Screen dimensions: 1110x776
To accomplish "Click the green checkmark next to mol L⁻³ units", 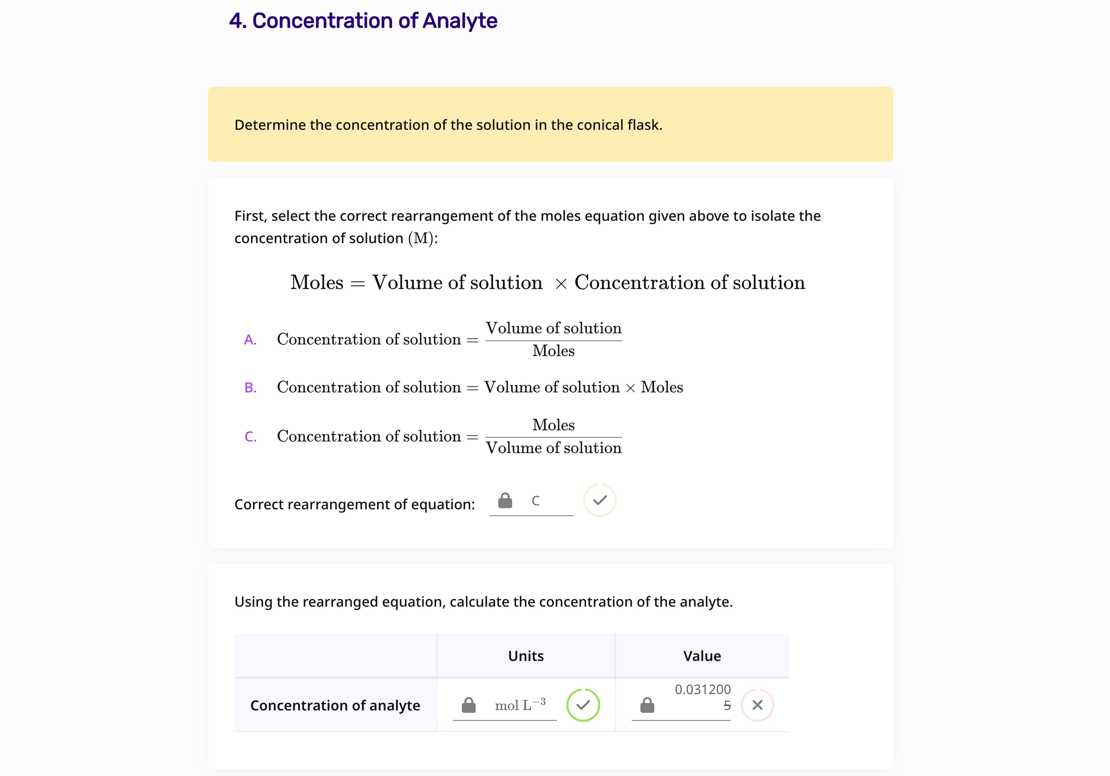I will point(583,705).
